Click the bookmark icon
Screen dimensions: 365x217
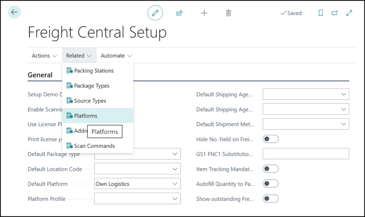320,13
